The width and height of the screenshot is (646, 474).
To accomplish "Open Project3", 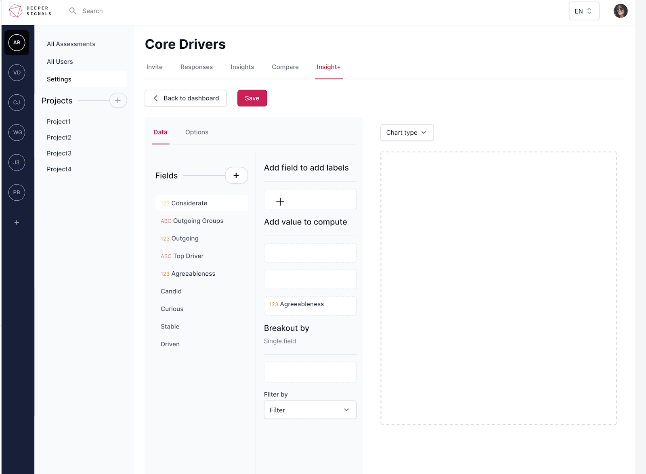I will pos(59,153).
